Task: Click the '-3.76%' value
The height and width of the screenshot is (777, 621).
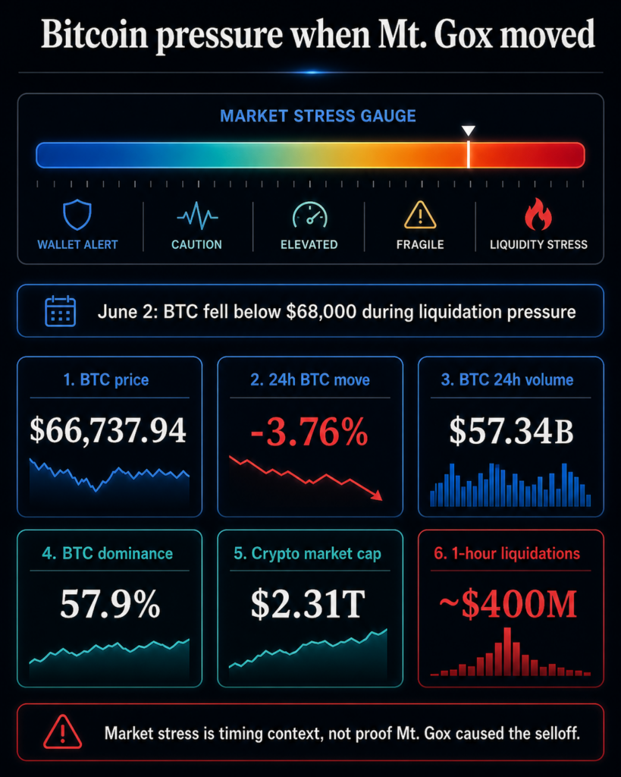Action: click(309, 432)
